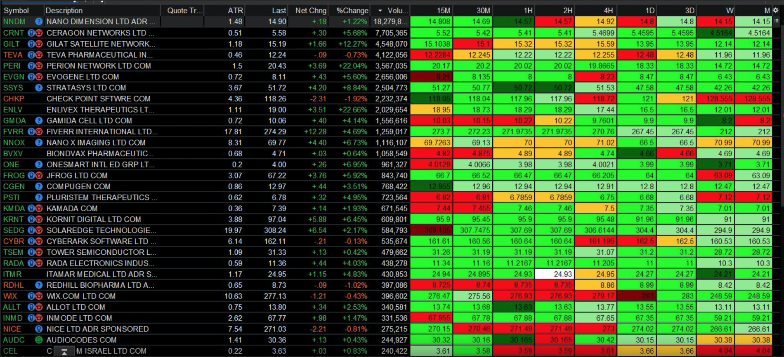
Task: Click the Last price cell for FVRR
Action: [x=275, y=132]
